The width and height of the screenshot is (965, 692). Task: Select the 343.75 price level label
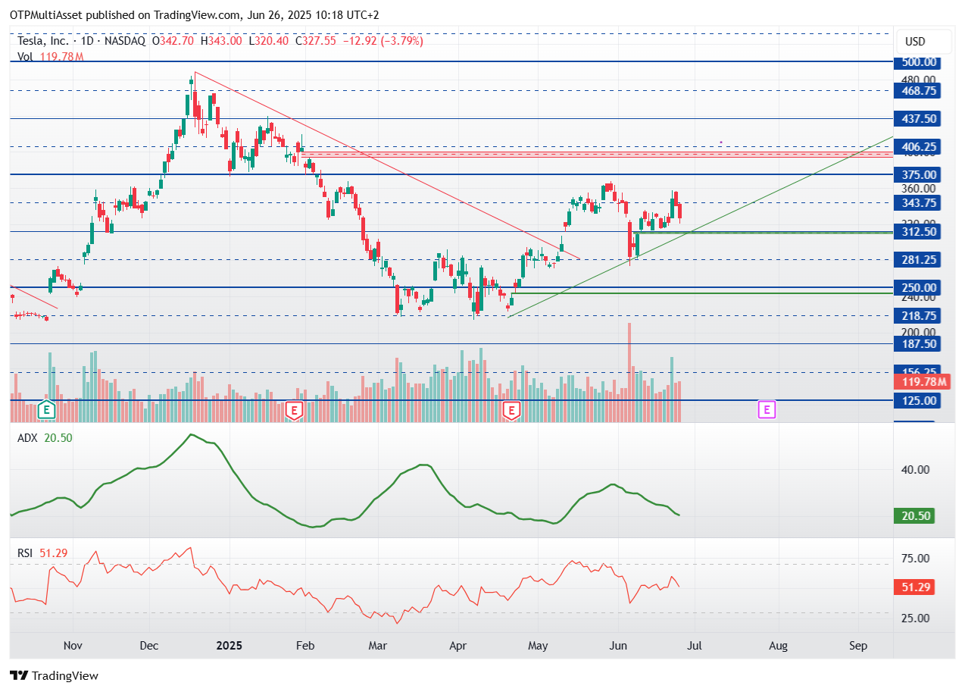919,203
